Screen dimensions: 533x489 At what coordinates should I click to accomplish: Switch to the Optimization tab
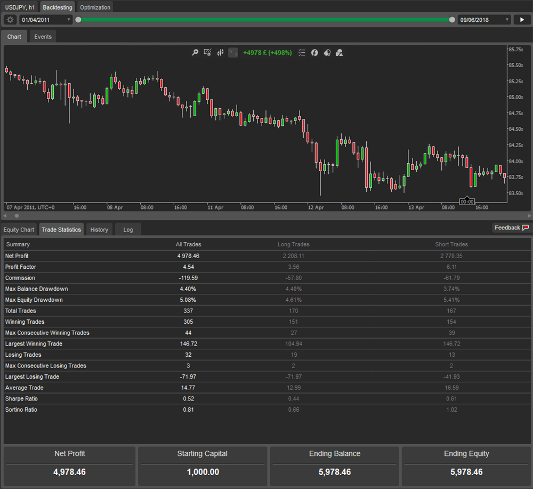(95, 7)
